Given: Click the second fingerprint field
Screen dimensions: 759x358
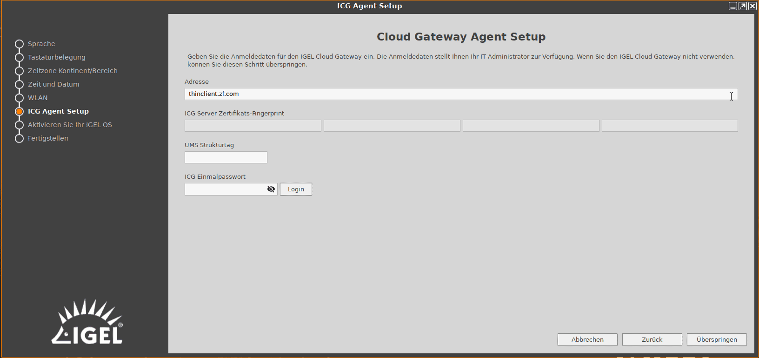Looking at the screenshot, I should point(392,126).
